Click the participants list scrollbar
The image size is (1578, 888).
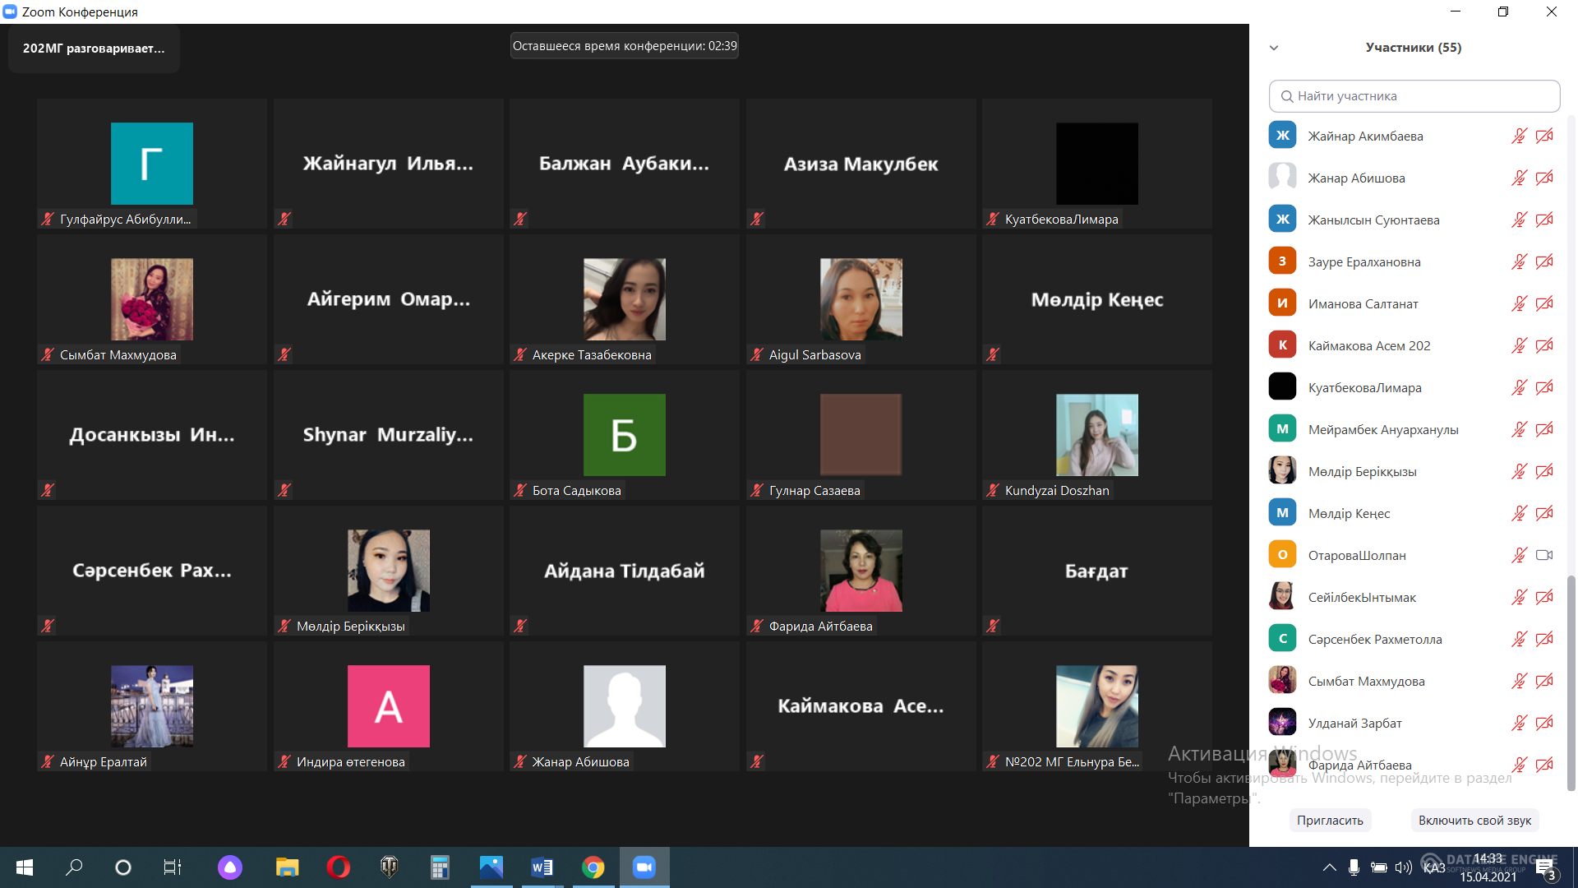[x=1571, y=682]
